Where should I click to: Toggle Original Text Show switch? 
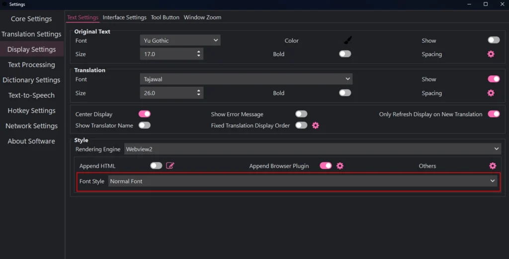pyautogui.click(x=494, y=40)
